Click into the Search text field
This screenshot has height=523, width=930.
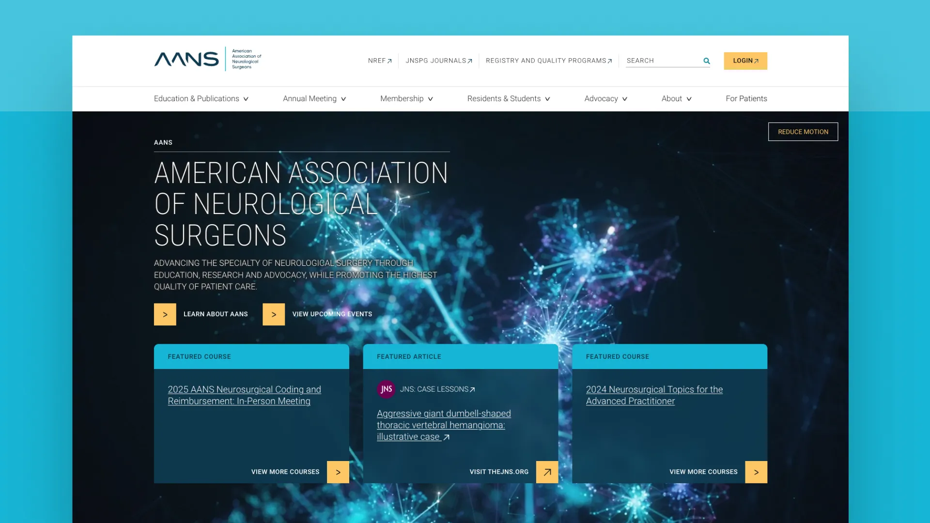(662, 61)
